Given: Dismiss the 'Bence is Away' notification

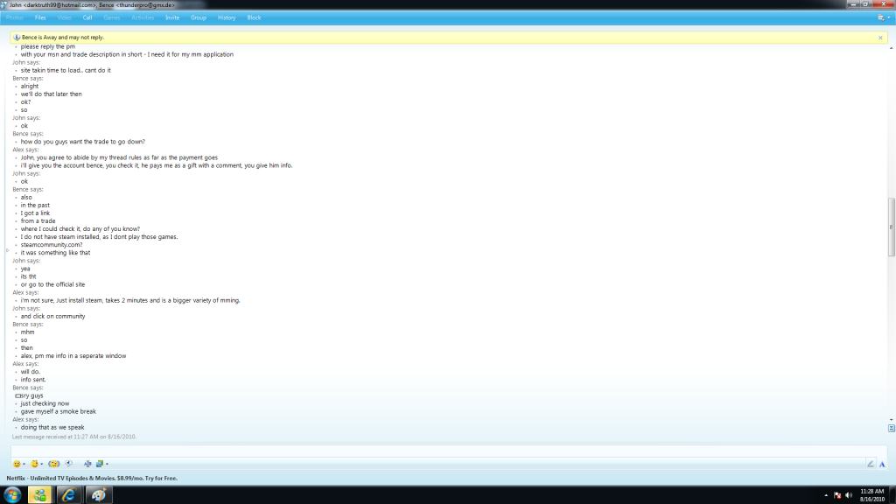Looking at the screenshot, I should coord(880,38).
